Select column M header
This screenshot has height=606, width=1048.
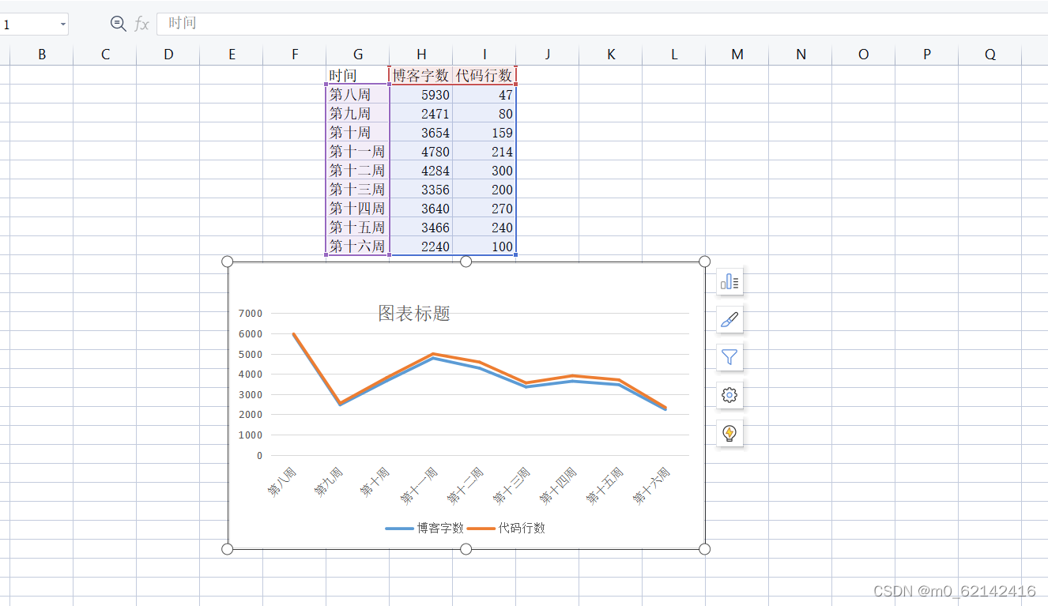coord(737,54)
